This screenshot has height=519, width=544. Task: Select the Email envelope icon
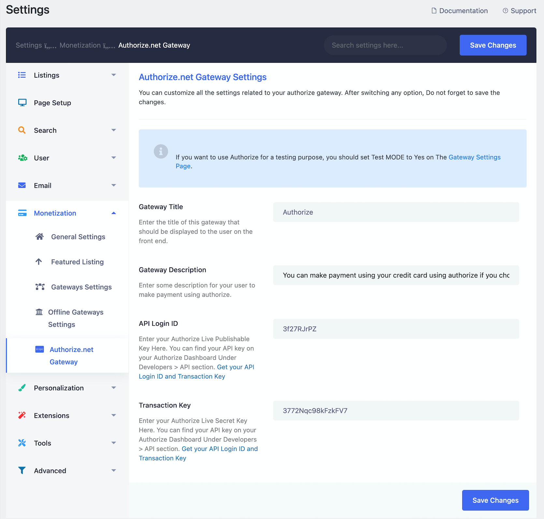pos(21,185)
